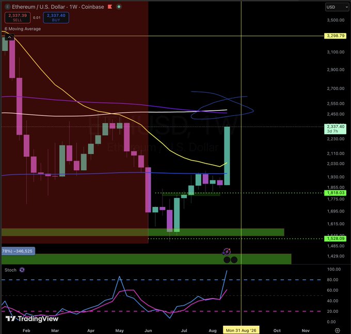The width and height of the screenshot is (351, 334).
Task: Click the 1,855.00 price axis value
Action: pos(336,187)
